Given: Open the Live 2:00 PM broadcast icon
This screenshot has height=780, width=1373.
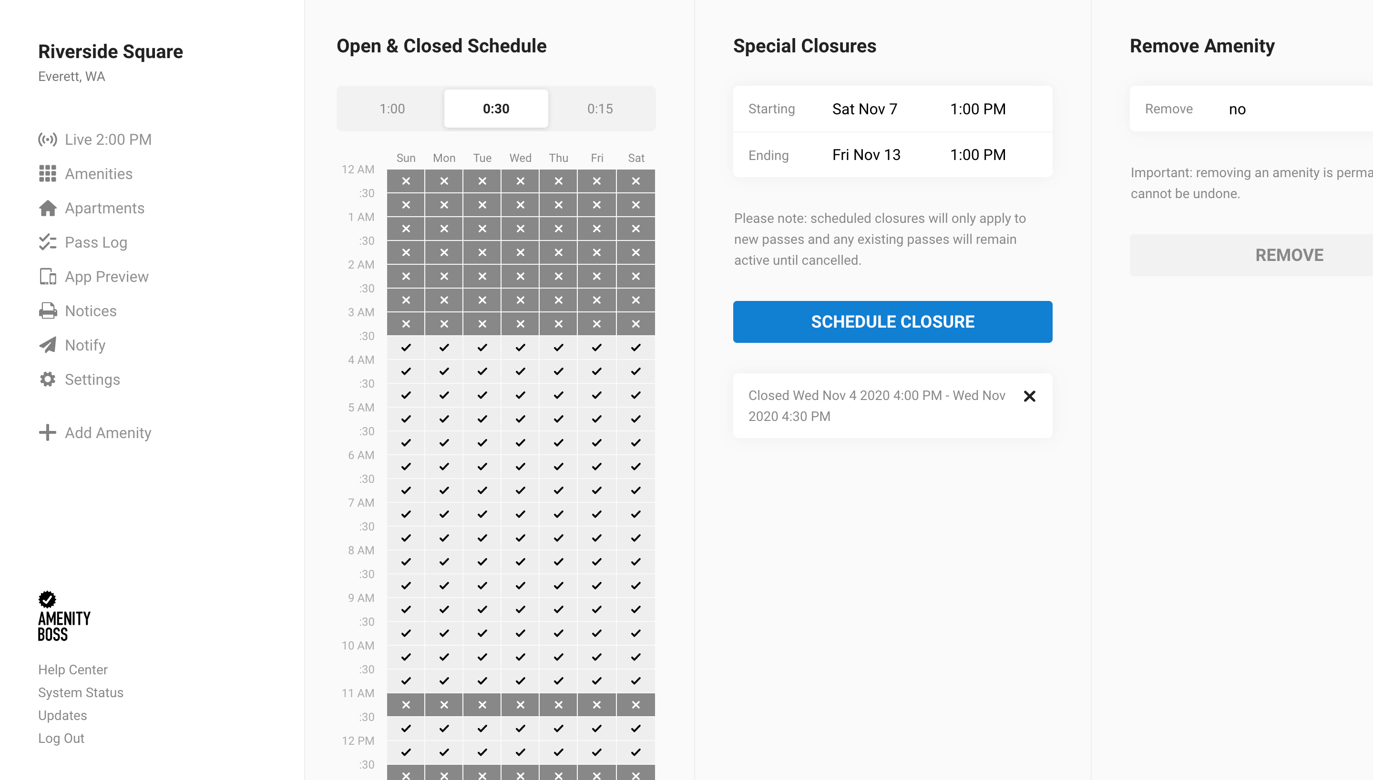Looking at the screenshot, I should point(47,139).
